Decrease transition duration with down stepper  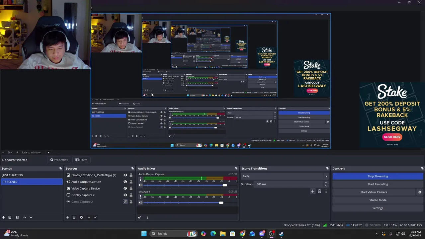[326, 186]
